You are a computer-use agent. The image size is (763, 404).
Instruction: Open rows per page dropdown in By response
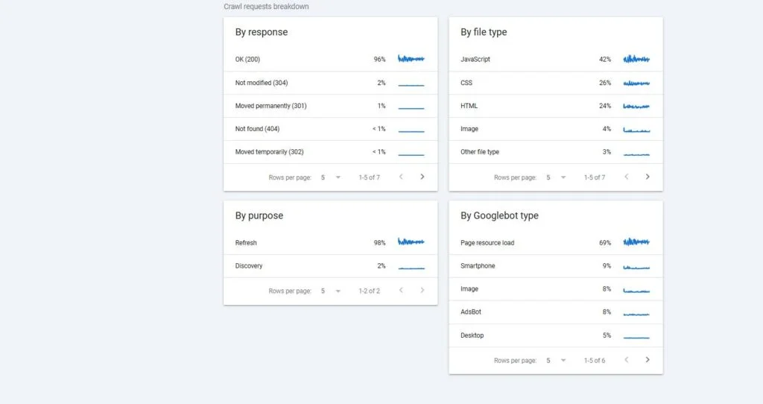pos(330,177)
